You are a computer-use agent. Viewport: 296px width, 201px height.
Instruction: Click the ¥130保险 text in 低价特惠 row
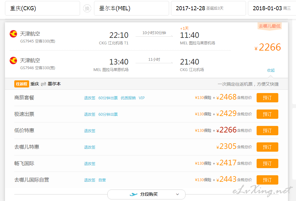click(x=203, y=131)
